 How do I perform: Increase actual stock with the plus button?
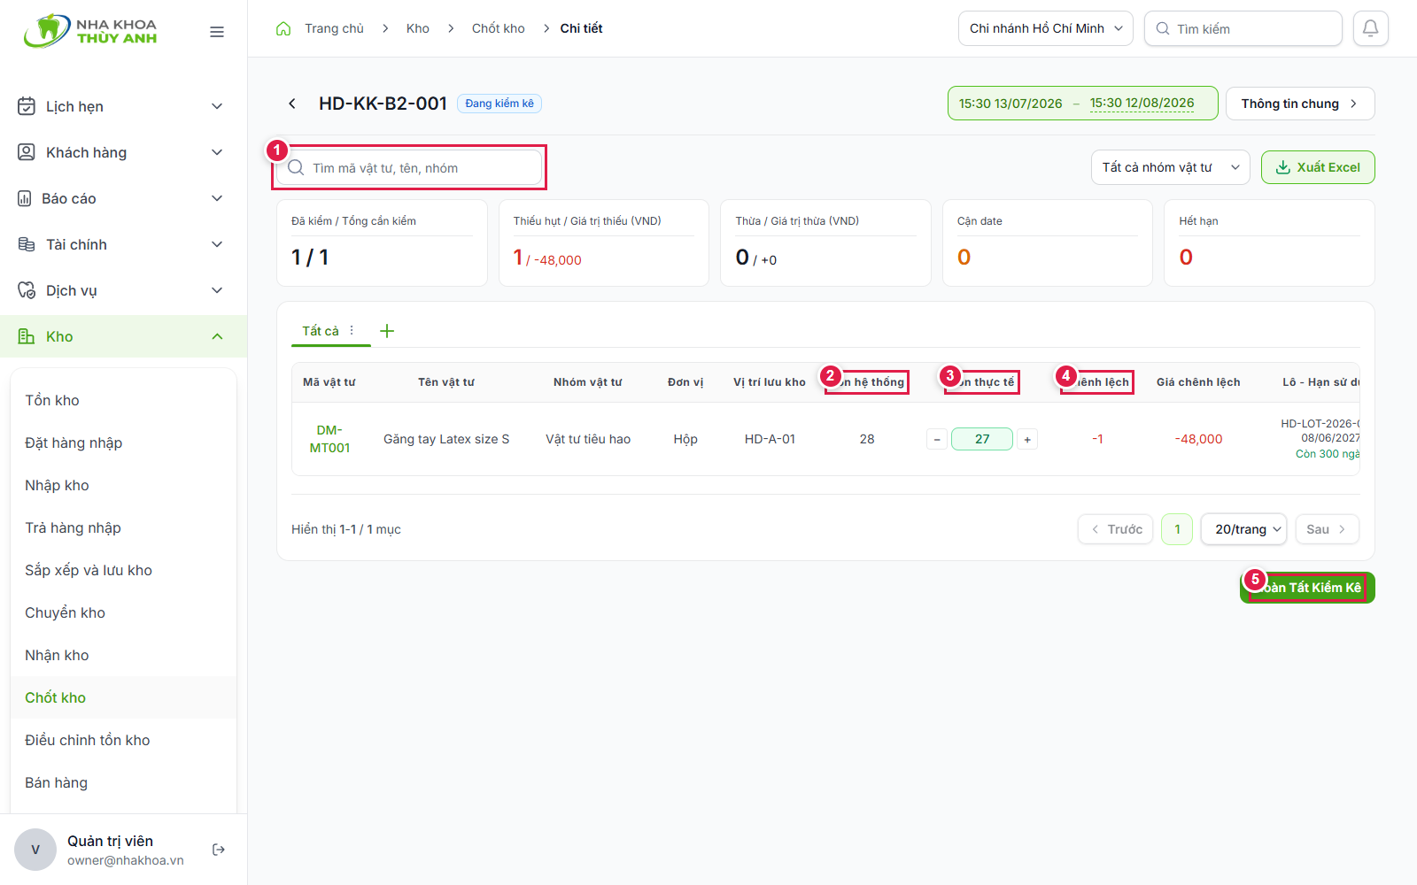(x=1027, y=439)
